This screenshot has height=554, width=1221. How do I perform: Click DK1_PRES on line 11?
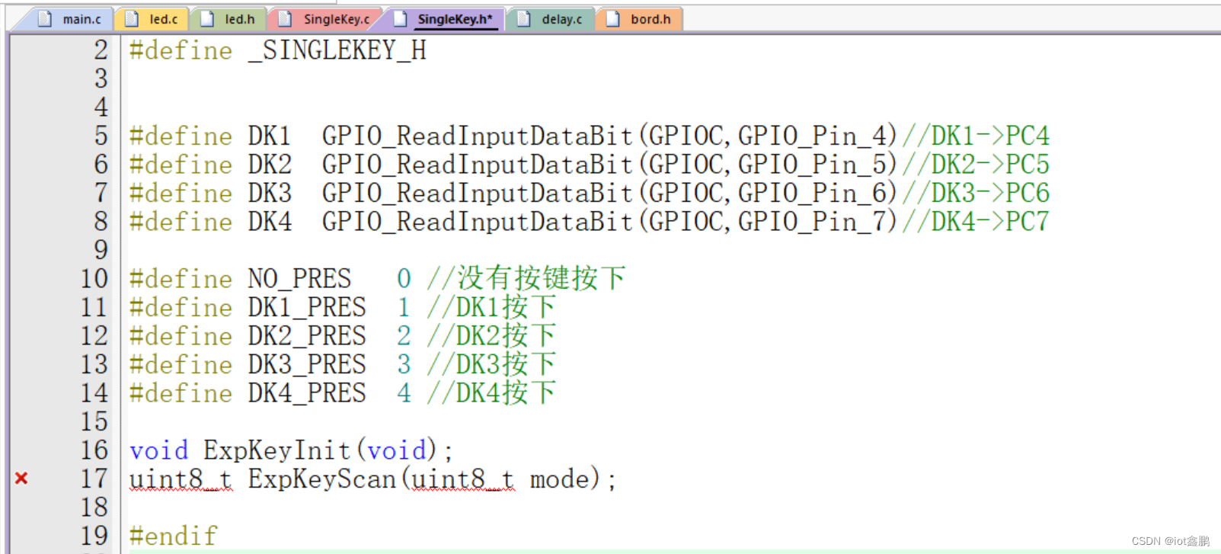click(307, 307)
